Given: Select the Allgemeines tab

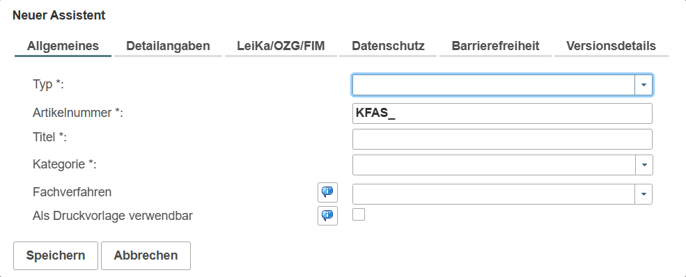Looking at the screenshot, I should pos(63,47).
